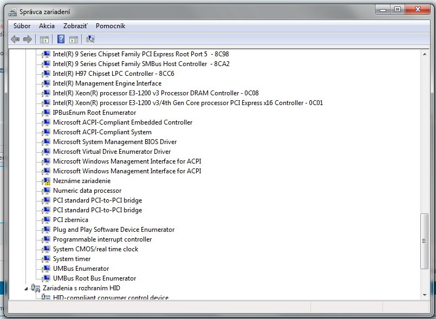Click the icon beside UMBus Root Bus Enumerator
This screenshot has height=319, width=436.
46,278
